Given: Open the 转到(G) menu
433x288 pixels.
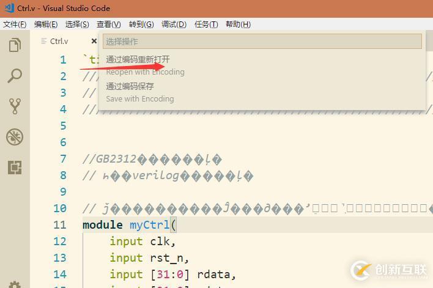Looking at the screenshot, I should click(x=141, y=24).
